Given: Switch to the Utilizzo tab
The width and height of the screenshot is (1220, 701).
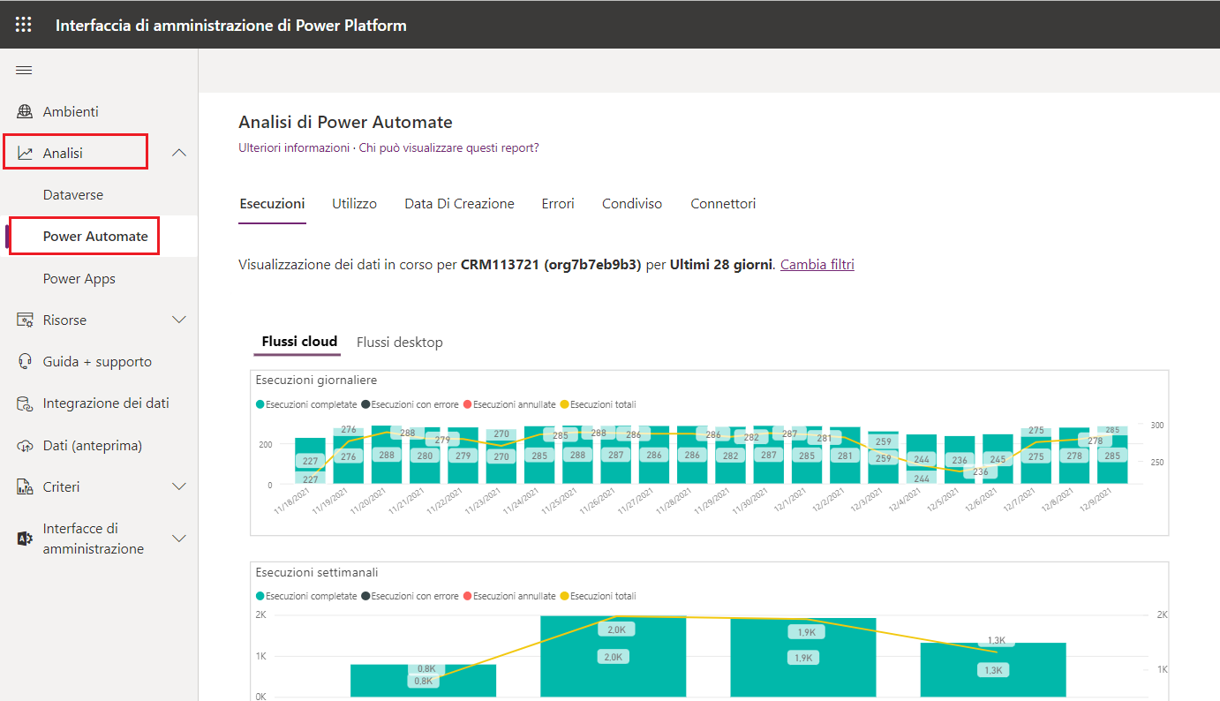Looking at the screenshot, I should click(x=354, y=204).
